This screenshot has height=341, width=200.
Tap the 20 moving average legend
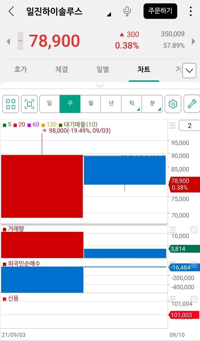(x=19, y=125)
